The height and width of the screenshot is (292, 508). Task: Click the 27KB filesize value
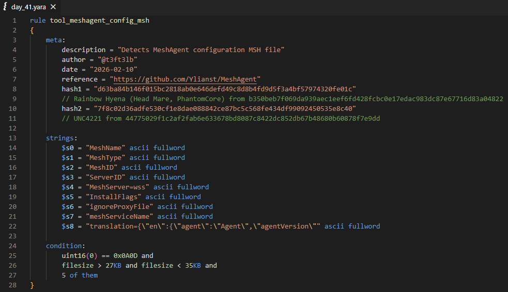113,266
